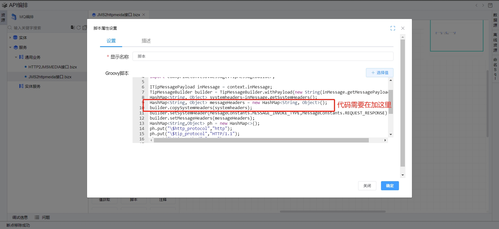Image resolution: width=499 pixels, height=229 pixels.
Task: Click the 显示名称 input field
Action: point(262,56)
